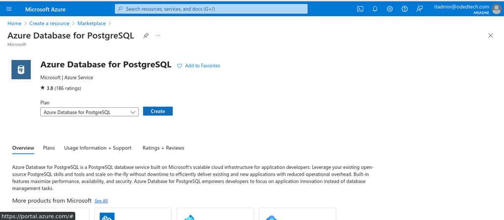This screenshot has width=504, height=220.
Task: Switch to the Plans tab
Action: click(49, 148)
